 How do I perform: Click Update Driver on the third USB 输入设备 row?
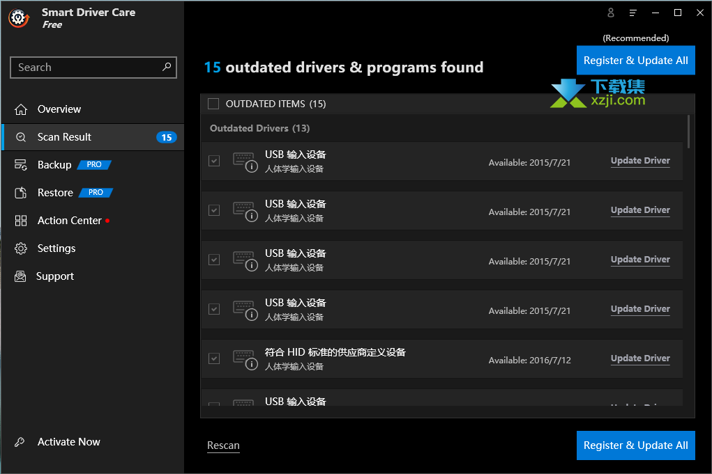pos(640,260)
